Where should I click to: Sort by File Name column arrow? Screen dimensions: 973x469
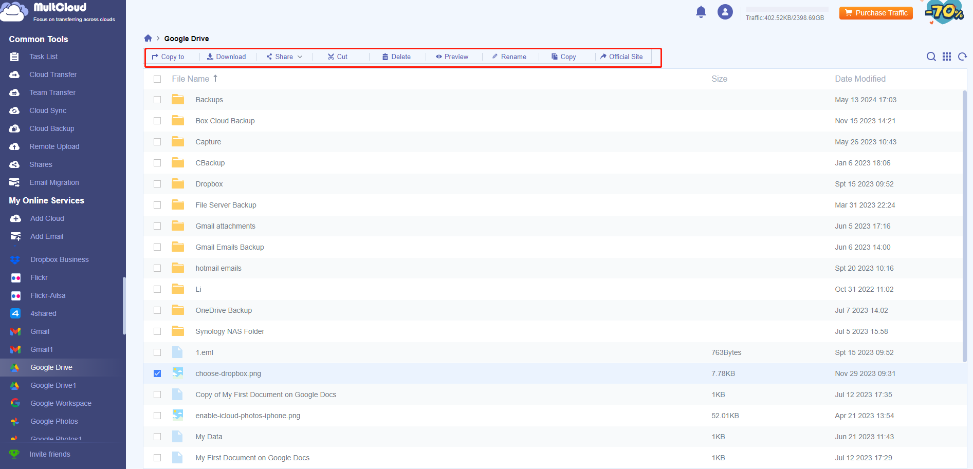tap(215, 78)
